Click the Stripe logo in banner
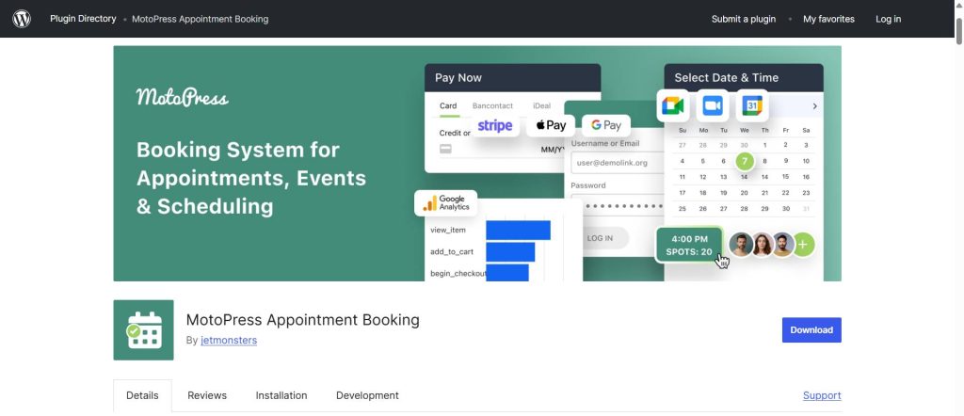 (495, 125)
